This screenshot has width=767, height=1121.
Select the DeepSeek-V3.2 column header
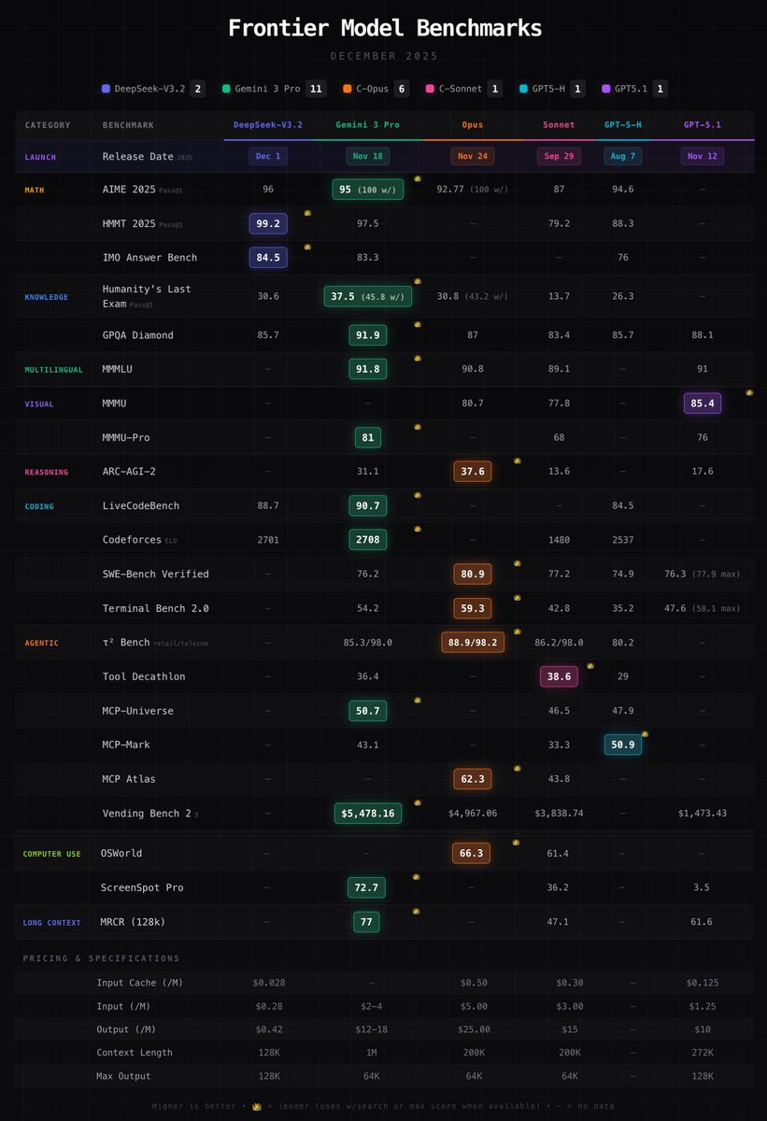(267, 124)
